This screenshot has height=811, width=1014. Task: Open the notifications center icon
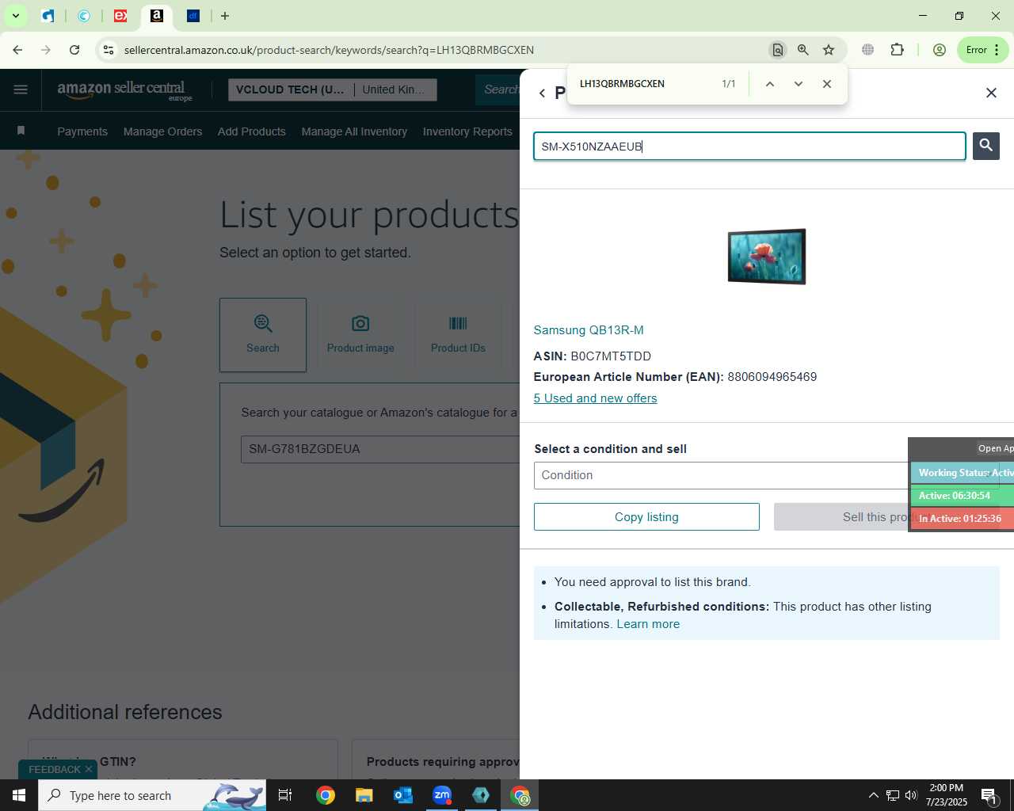tap(989, 795)
